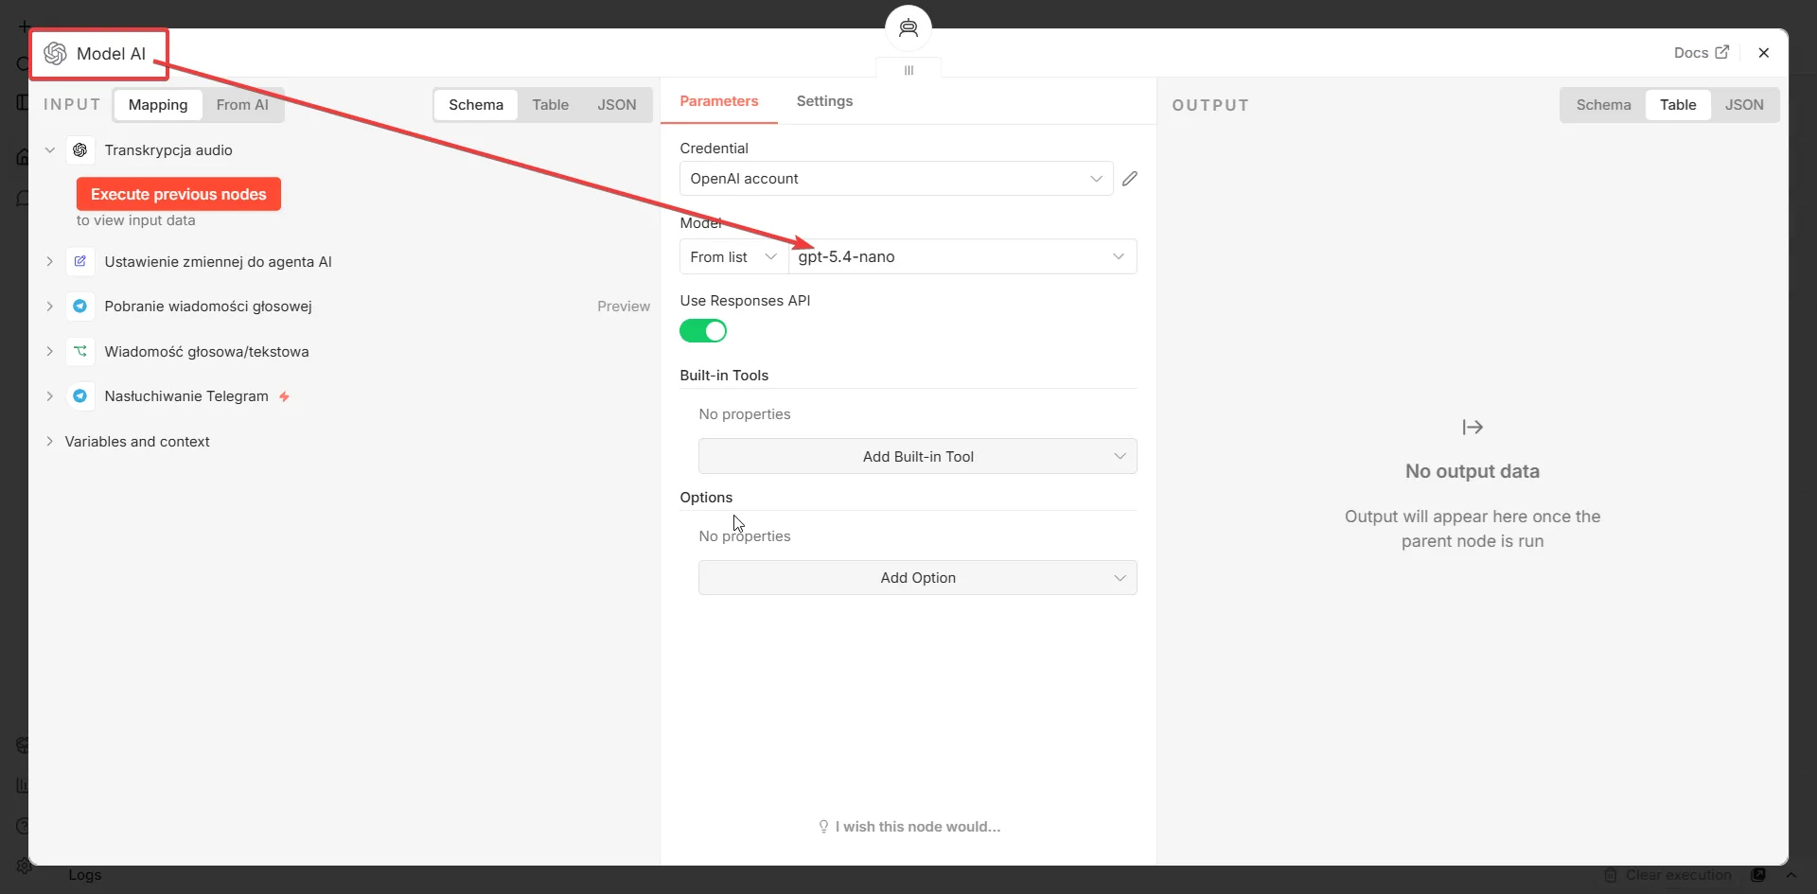Switch to the Settings tab

click(824, 101)
